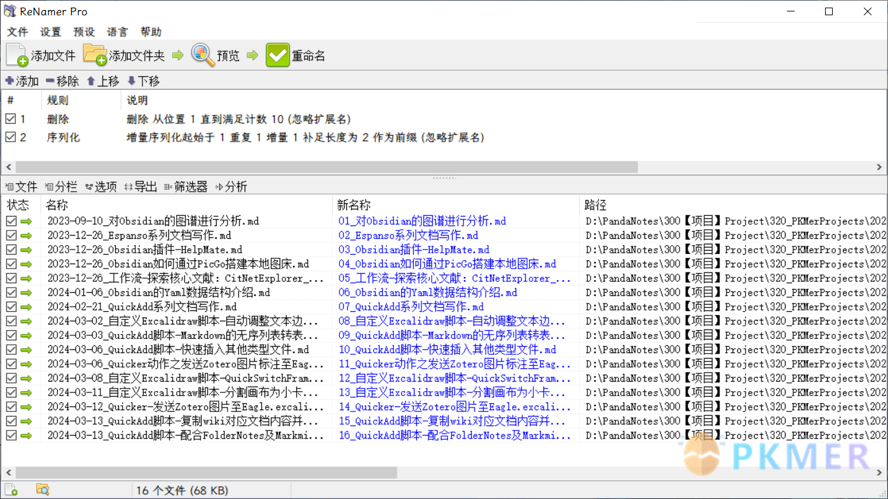Click the right arrow of rules panel scrollbar
This screenshot has width=888, height=499.
(x=880, y=167)
